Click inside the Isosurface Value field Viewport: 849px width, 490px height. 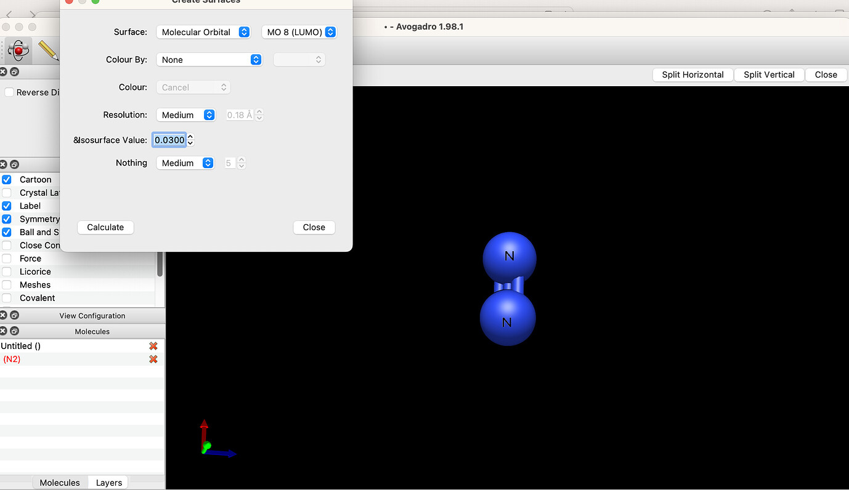169,140
